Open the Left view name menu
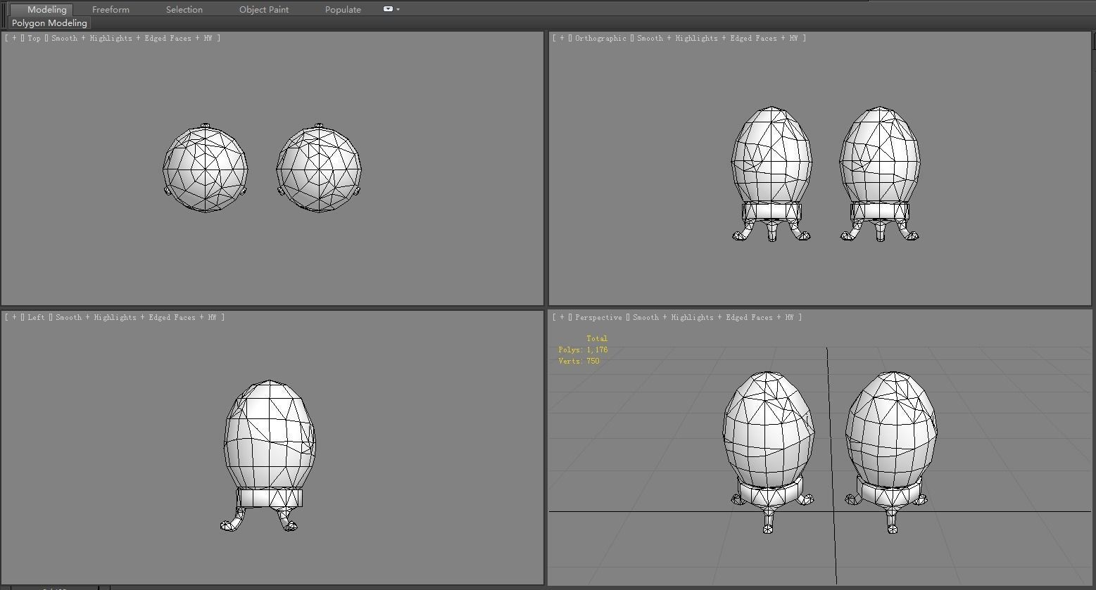Screen dimensions: 1096x590 (36, 317)
